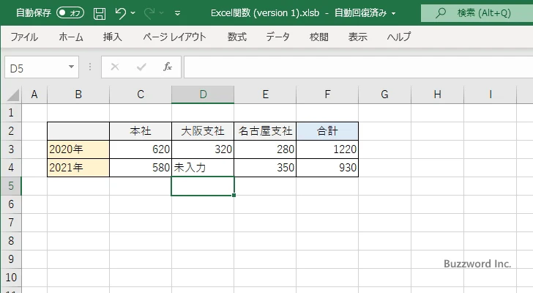Click the Insert Function fx icon
This screenshot has width=533, height=293.
click(x=168, y=67)
